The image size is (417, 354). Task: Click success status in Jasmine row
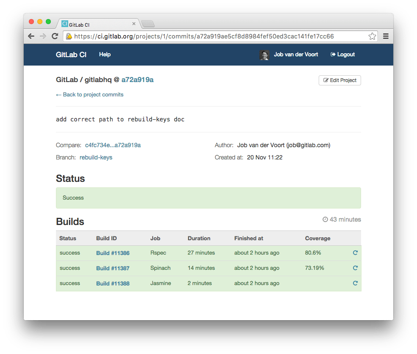(x=69, y=283)
